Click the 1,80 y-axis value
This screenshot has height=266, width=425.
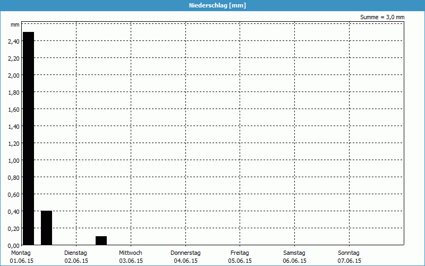click(14, 93)
